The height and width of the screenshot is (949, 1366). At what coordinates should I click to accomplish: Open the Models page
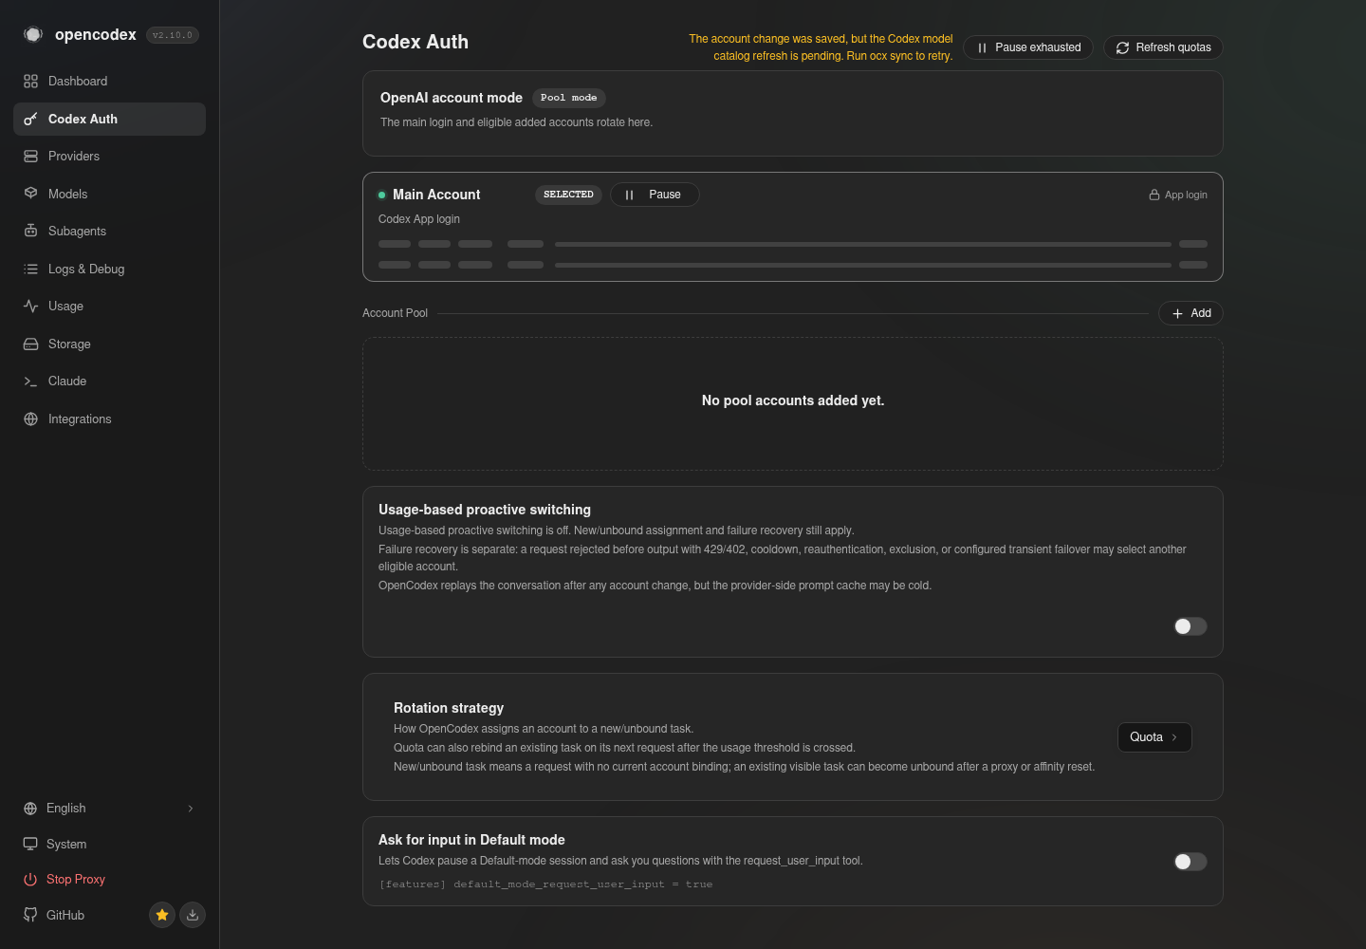coord(109,194)
